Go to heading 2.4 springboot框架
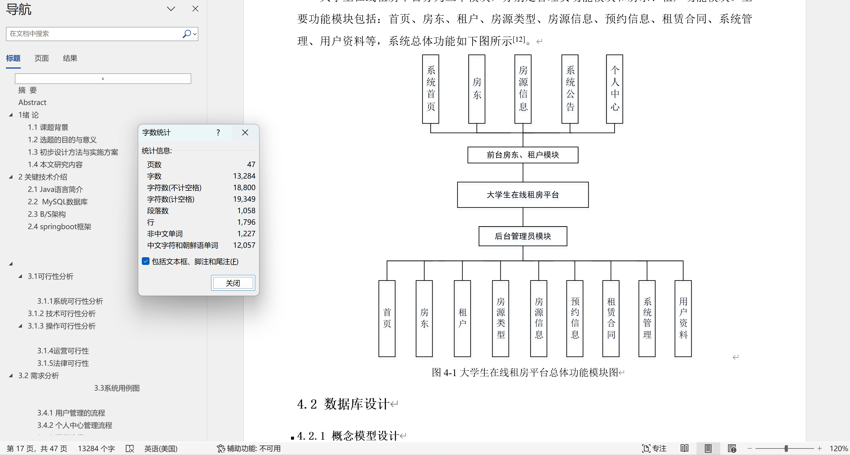This screenshot has width=850, height=455. pyautogui.click(x=60, y=227)
